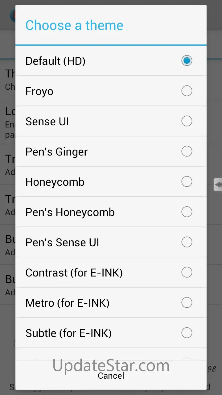Click the Cancel button
The width and height of the screenshot is (222, 395).
coord(111,376)
